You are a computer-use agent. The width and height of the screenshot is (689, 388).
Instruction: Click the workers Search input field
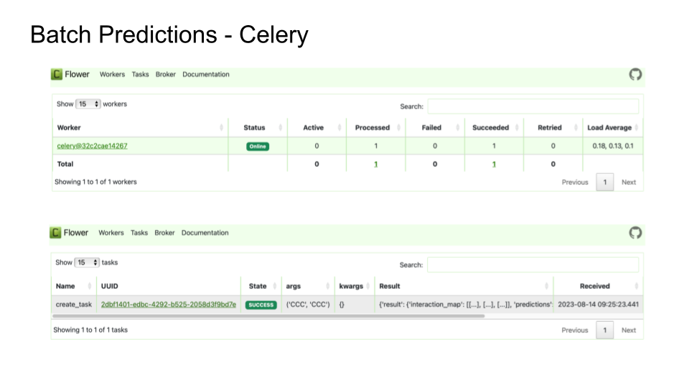click(x=533, y=106)
